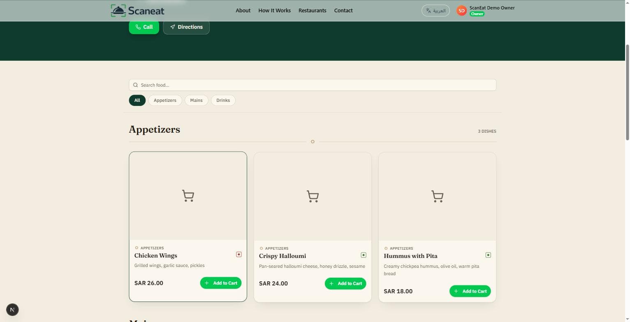This screenshot has height=322, width=630.
Task: Click the 3 DISHES count label
Action: tap(487, 131)
